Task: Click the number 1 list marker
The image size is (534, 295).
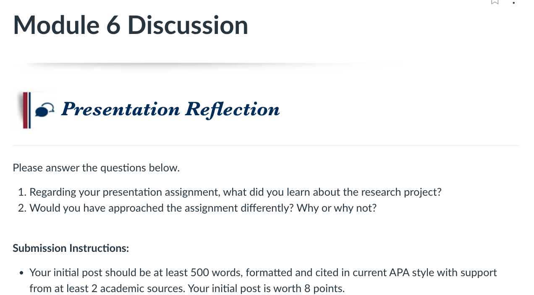Action: pos(22,192)
